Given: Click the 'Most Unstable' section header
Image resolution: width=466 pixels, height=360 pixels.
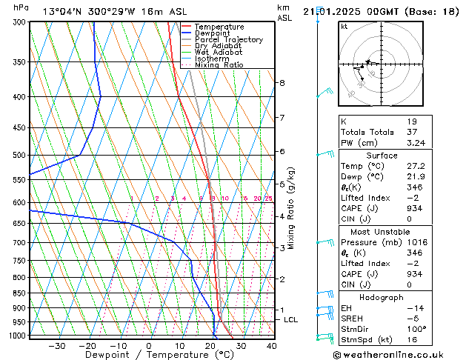Looking at the screenshot, I should [380, 232].
